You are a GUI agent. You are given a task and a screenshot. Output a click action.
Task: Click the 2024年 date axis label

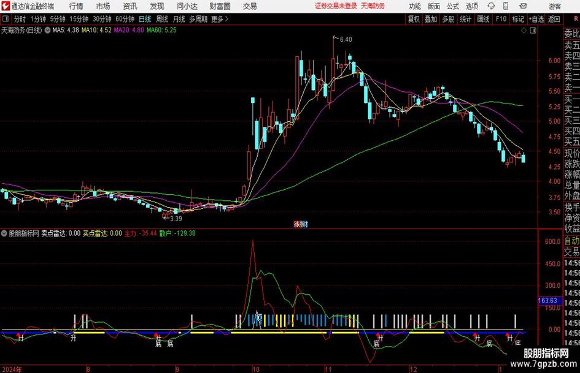coord(12,369)
